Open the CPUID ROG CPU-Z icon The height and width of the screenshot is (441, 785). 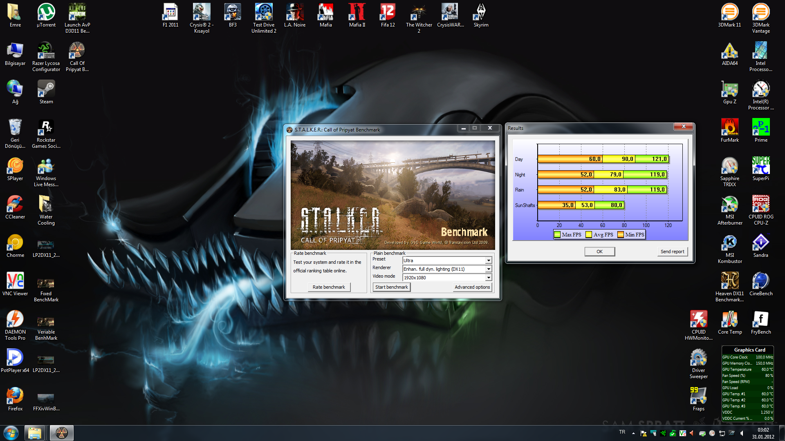tap(760, 205)
